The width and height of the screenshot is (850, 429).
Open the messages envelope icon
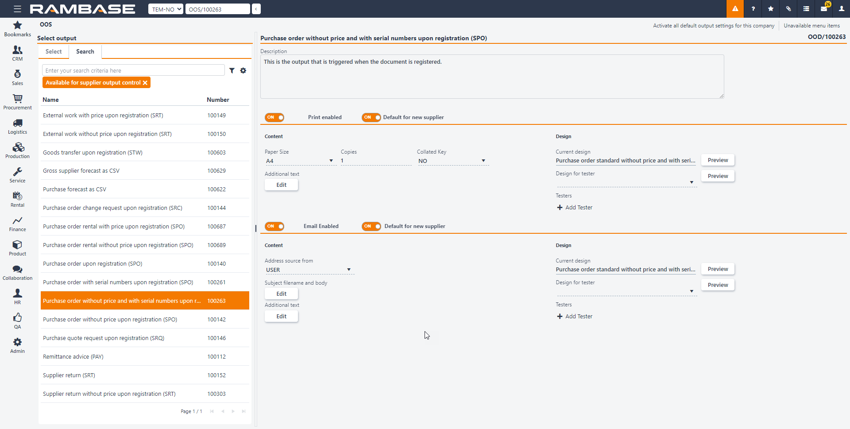823,9
